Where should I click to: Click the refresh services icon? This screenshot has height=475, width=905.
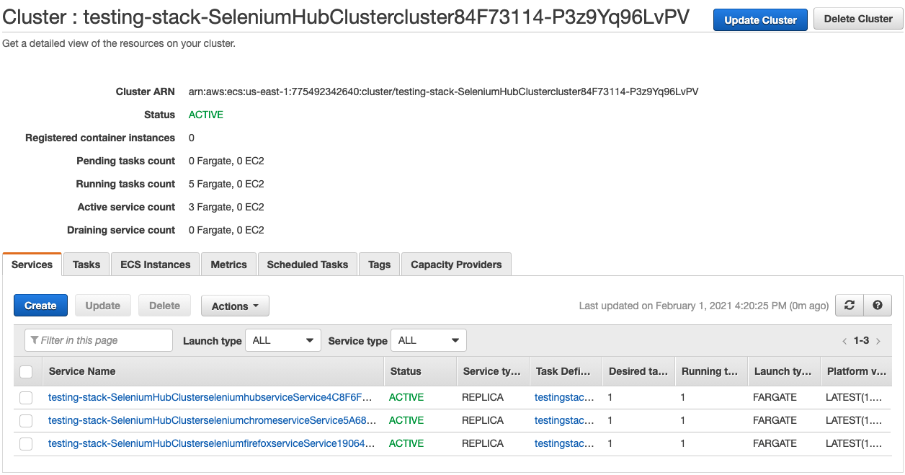pos(850,306)
